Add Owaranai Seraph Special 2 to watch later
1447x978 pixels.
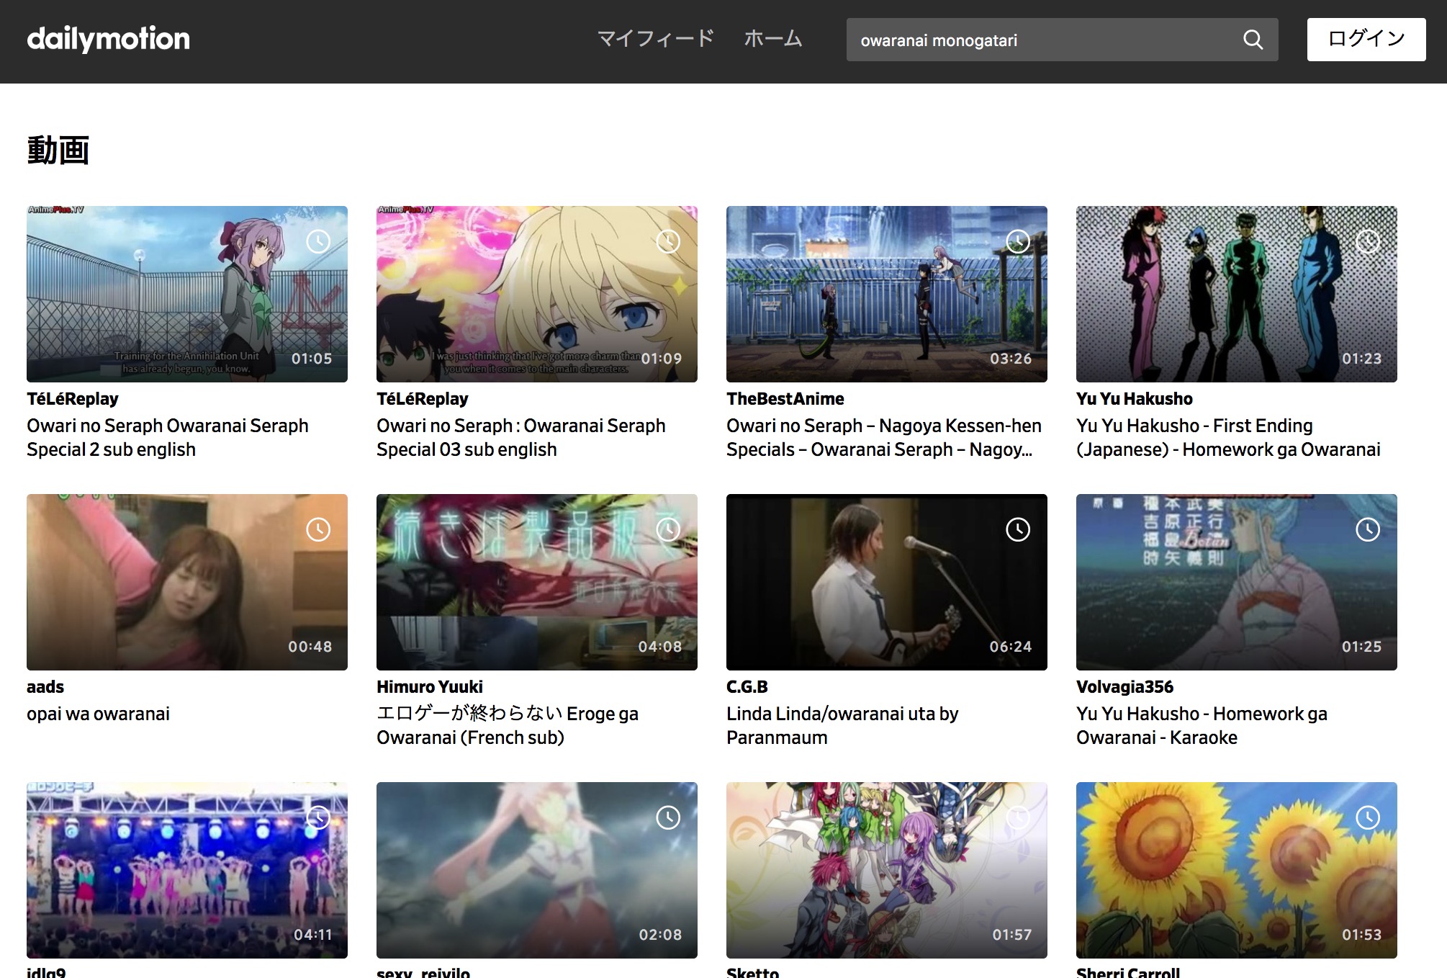[318, 241]
